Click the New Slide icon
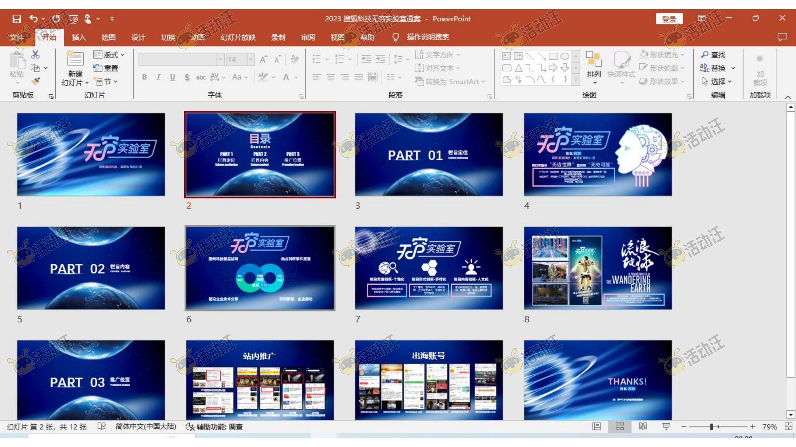The width and height of the screenshot is (796, 447). point(75,58)
